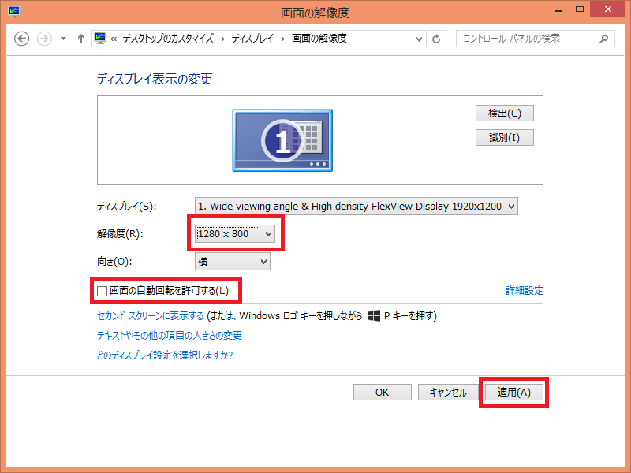
Task: Navigate to デスクトップのカスタマイズ via breadcrumb
Action: point(166,38)
